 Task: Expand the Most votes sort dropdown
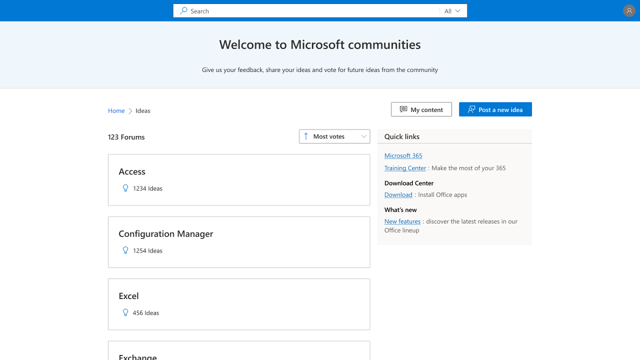click(x=334, y=136)
